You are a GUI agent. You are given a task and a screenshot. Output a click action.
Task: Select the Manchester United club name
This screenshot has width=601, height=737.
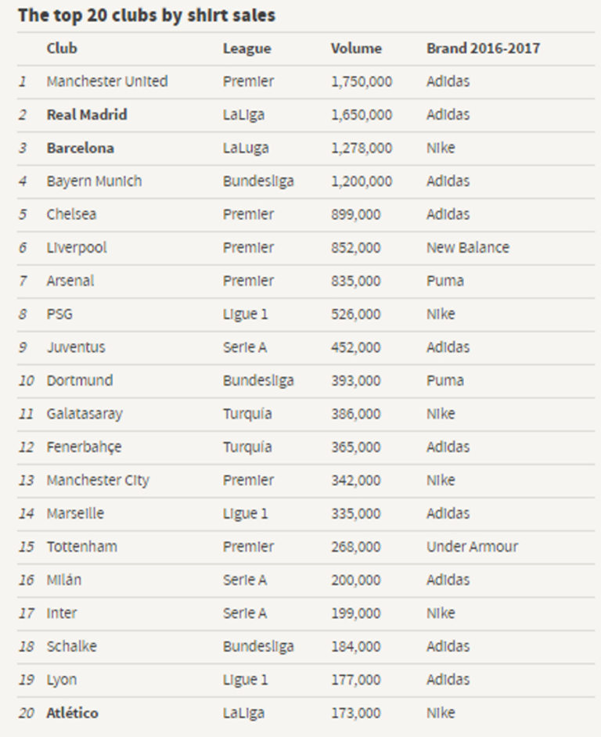(106, 81)
